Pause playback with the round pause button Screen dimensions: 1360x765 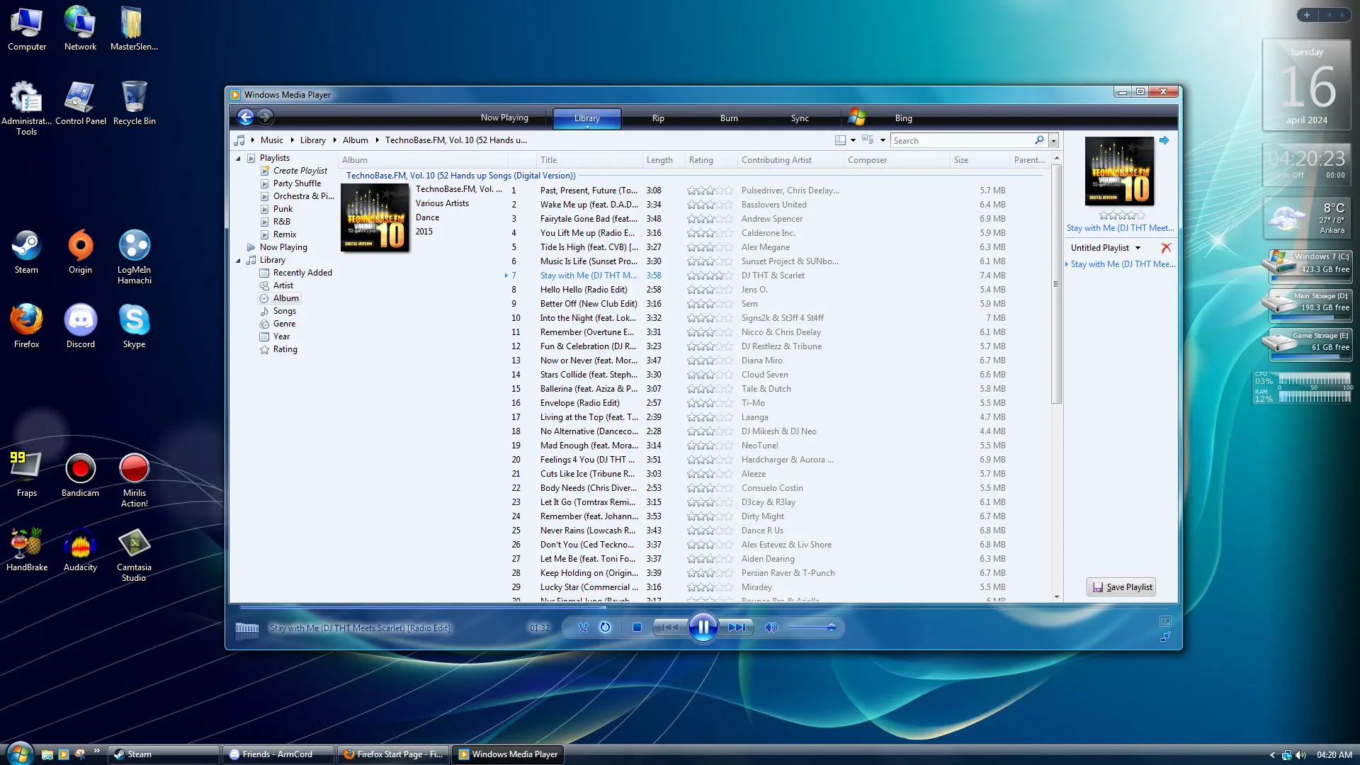[703, 627]
